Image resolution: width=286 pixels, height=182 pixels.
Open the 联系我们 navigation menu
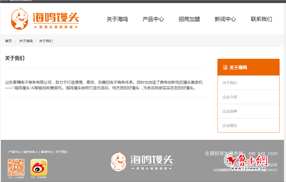[261, 19]
